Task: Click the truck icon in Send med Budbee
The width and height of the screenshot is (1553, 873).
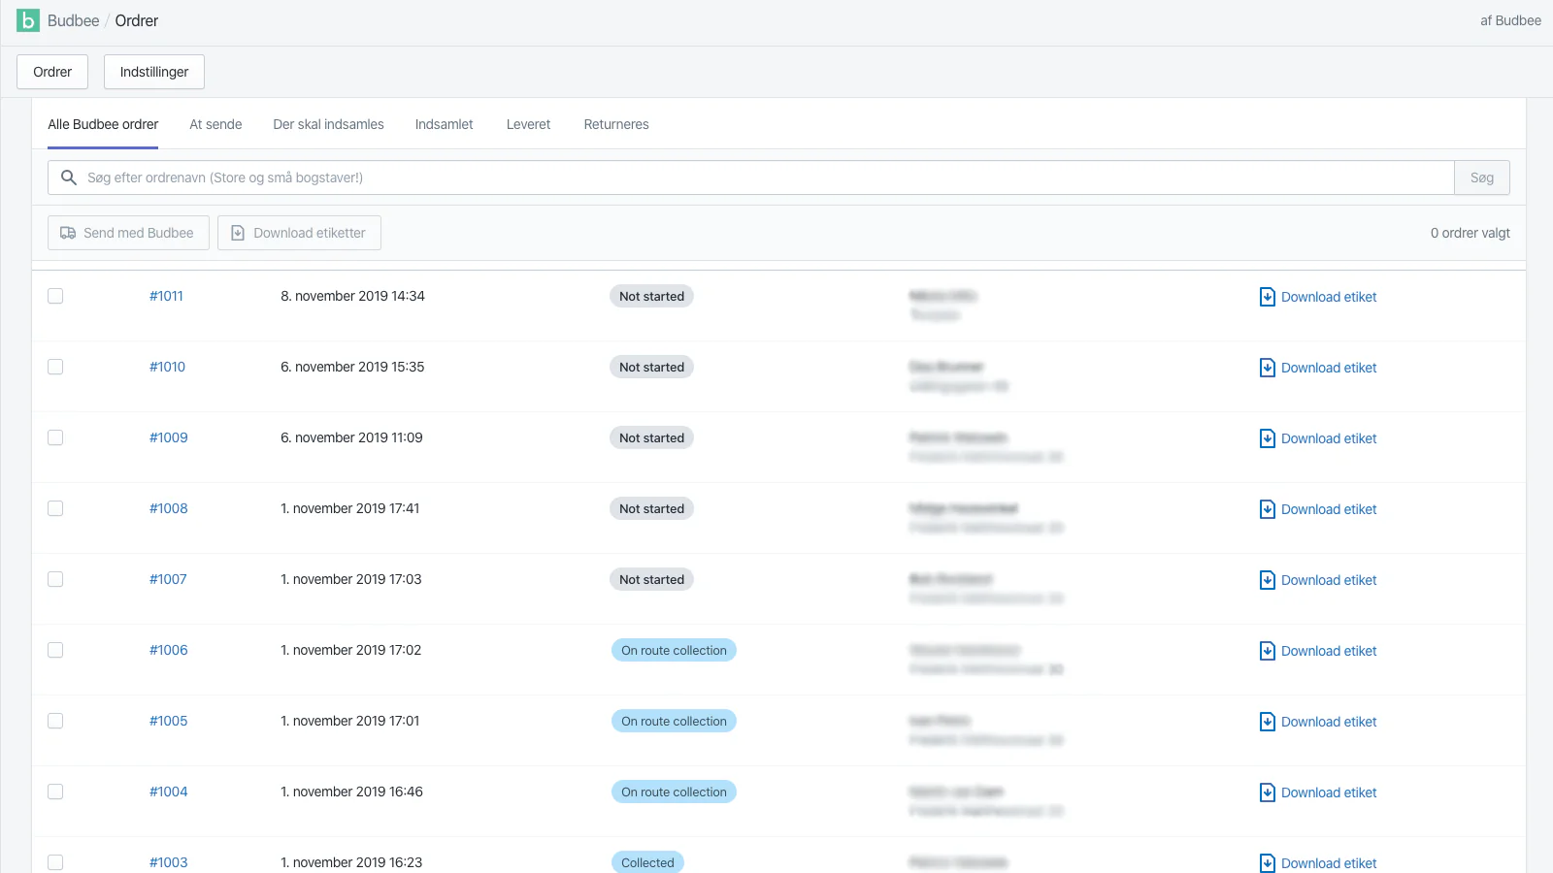Action: [68, 233]
